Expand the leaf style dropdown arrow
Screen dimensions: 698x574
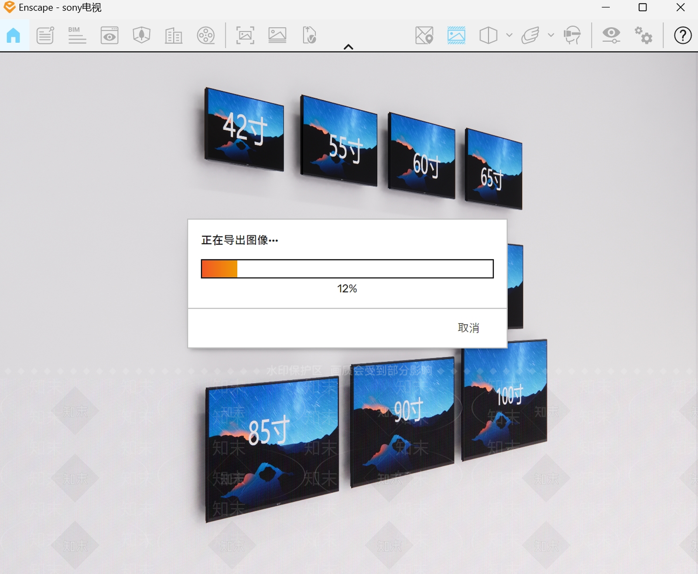551,35
